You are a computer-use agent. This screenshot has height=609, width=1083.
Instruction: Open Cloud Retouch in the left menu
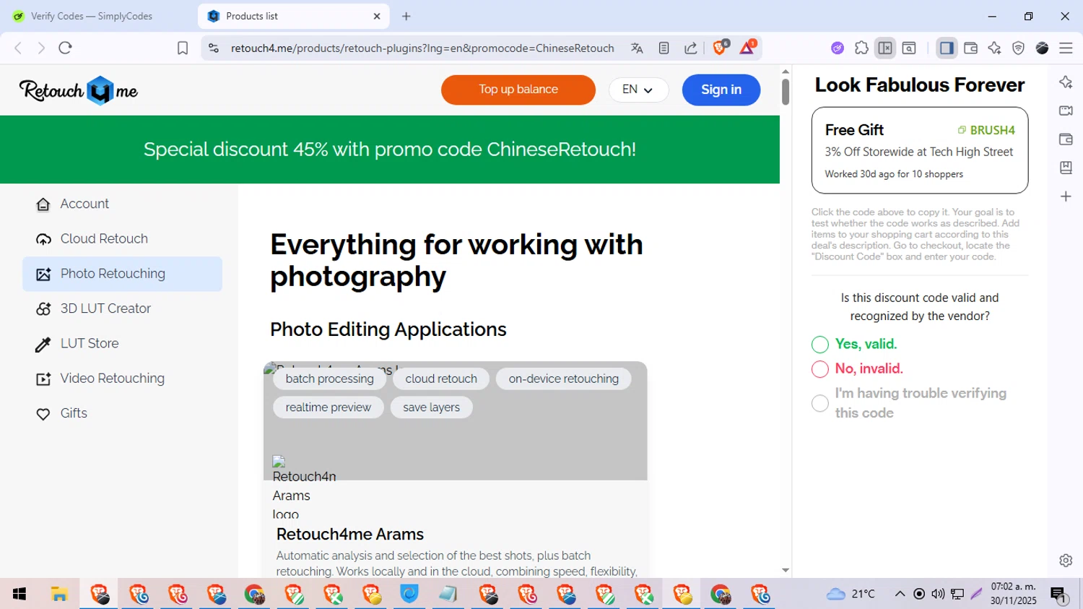pos(122,238)
